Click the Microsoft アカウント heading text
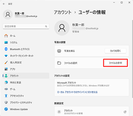The width and height of the screenshot is (133, 116). click(x=67, y=83)
